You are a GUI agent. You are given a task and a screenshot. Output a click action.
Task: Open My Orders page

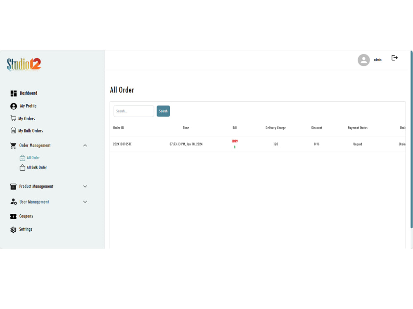point(26,119)
